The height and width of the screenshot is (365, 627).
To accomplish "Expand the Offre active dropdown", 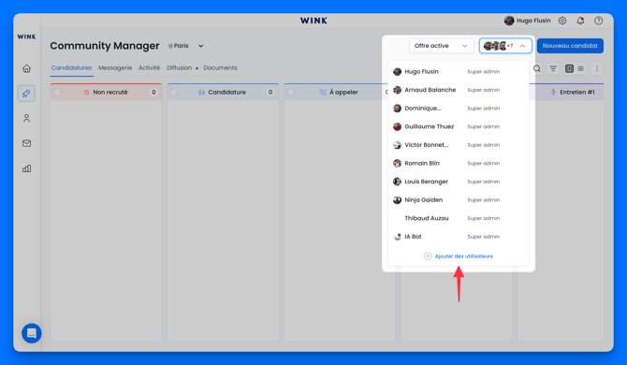I will tap(441, 46).
